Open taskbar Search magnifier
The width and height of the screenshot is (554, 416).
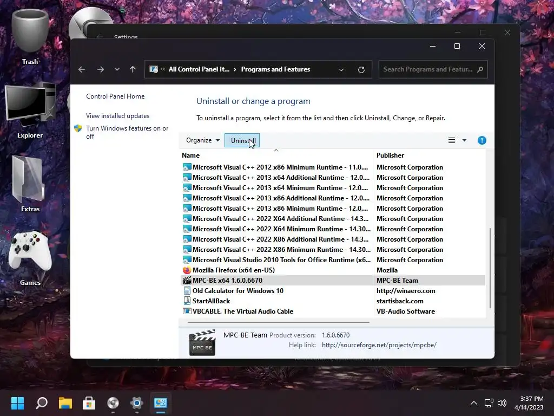pyautogui.click(x=42, y=403)
